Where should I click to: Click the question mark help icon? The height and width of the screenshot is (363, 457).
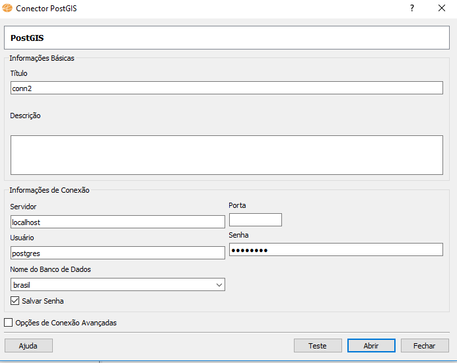(x=412, y=8)
